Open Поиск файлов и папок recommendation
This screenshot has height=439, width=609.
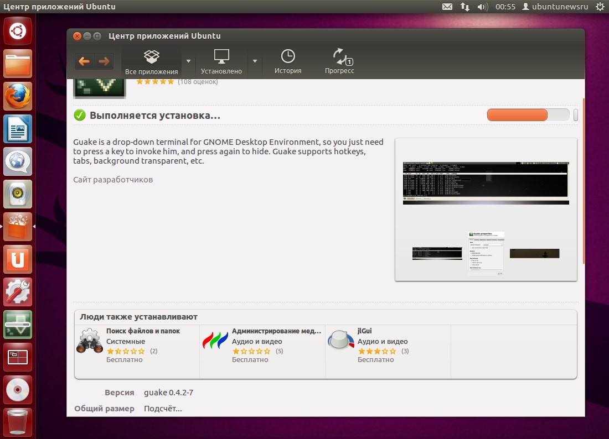[x=143, y=331]
